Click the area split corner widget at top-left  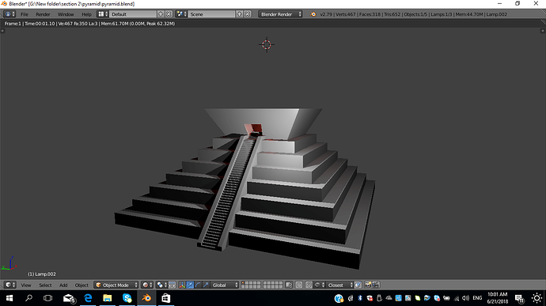tap(3, 31)
